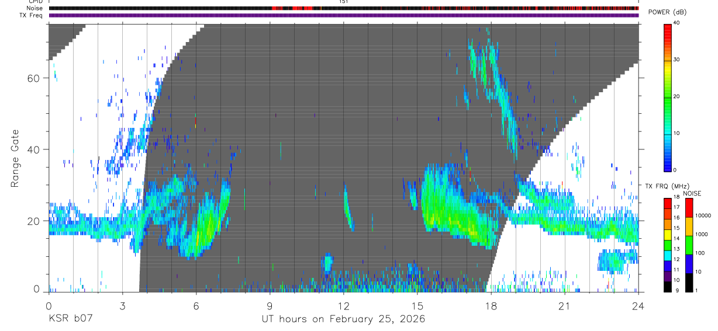Image resolution: width=718 pixels, height=331 pixels.
Task: Click the TX Freq row label at top left
Action: click(32, 15)
